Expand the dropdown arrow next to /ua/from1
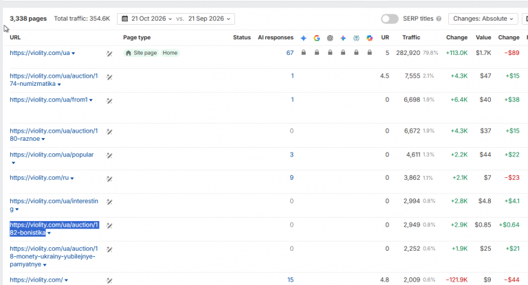This screenshot has width=528, height=285. (91, 100)
